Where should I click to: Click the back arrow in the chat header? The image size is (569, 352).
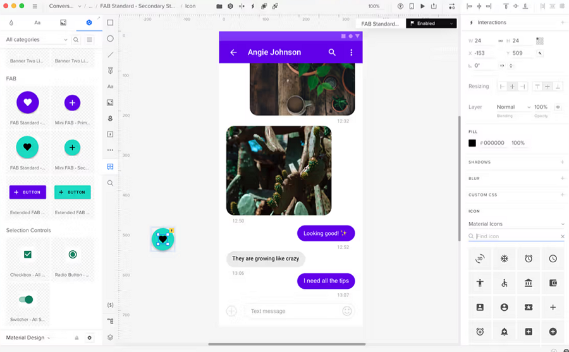[233, 52]
